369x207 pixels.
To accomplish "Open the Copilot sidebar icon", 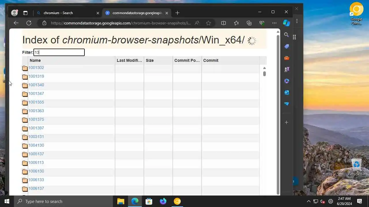I will click(x=286, y=23).
